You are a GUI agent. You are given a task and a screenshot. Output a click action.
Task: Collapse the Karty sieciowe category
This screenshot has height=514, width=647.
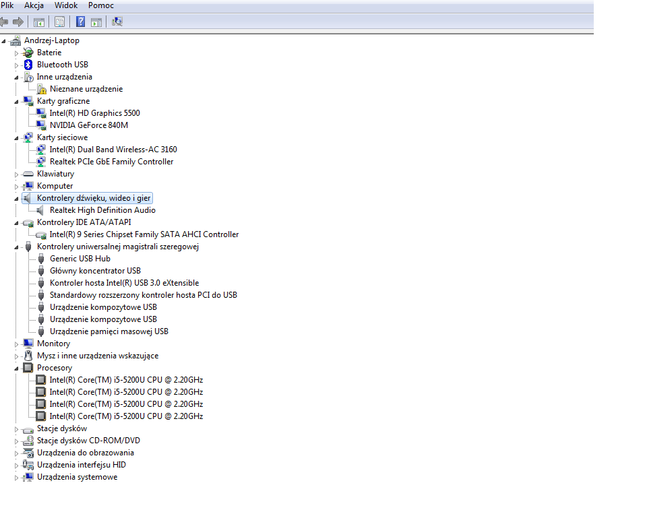pos(16,138)
